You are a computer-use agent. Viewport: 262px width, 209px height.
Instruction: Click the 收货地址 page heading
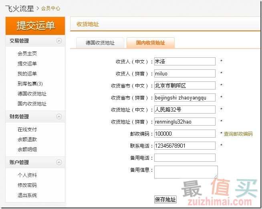pyautogui.click(x=88, y=24)
